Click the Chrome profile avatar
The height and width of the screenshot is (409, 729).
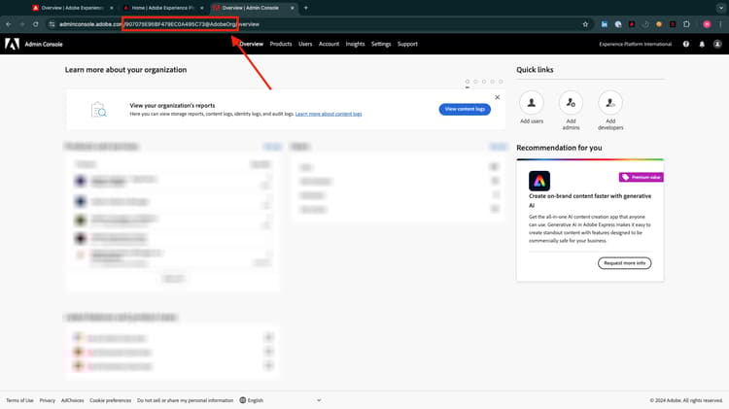707,24
